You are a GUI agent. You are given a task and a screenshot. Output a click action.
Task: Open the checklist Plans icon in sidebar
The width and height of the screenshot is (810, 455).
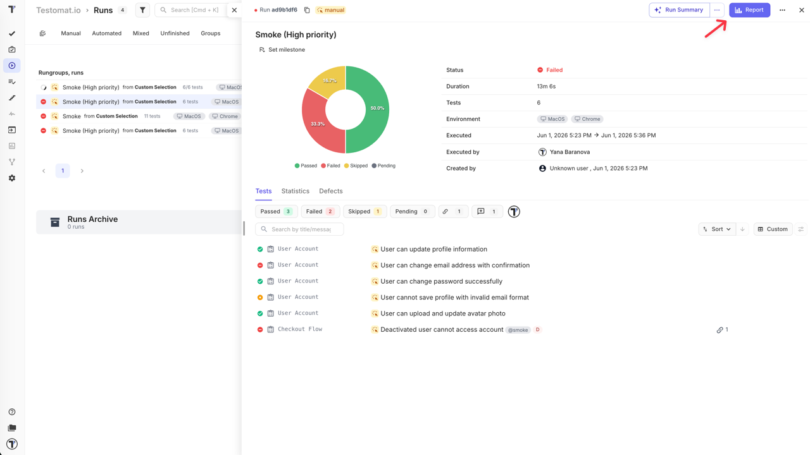point(12,82)
